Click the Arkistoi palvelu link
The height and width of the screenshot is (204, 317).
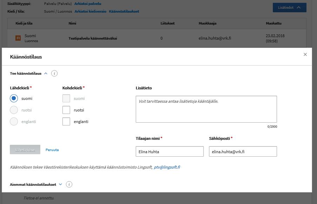[x=88, y=4]
